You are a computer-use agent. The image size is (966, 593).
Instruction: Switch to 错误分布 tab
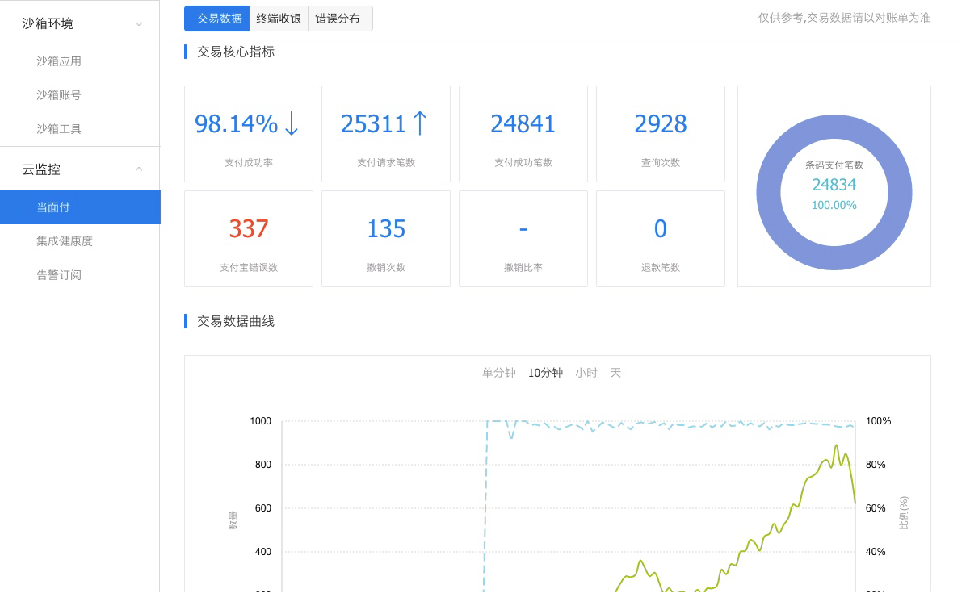340,19
